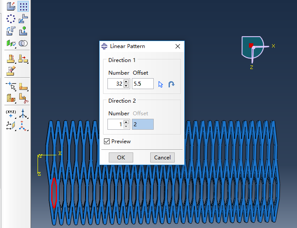The height and width of the screenshot is (228, 297).
Task: Click the X axis of the view triad
Action: (273, 46)
